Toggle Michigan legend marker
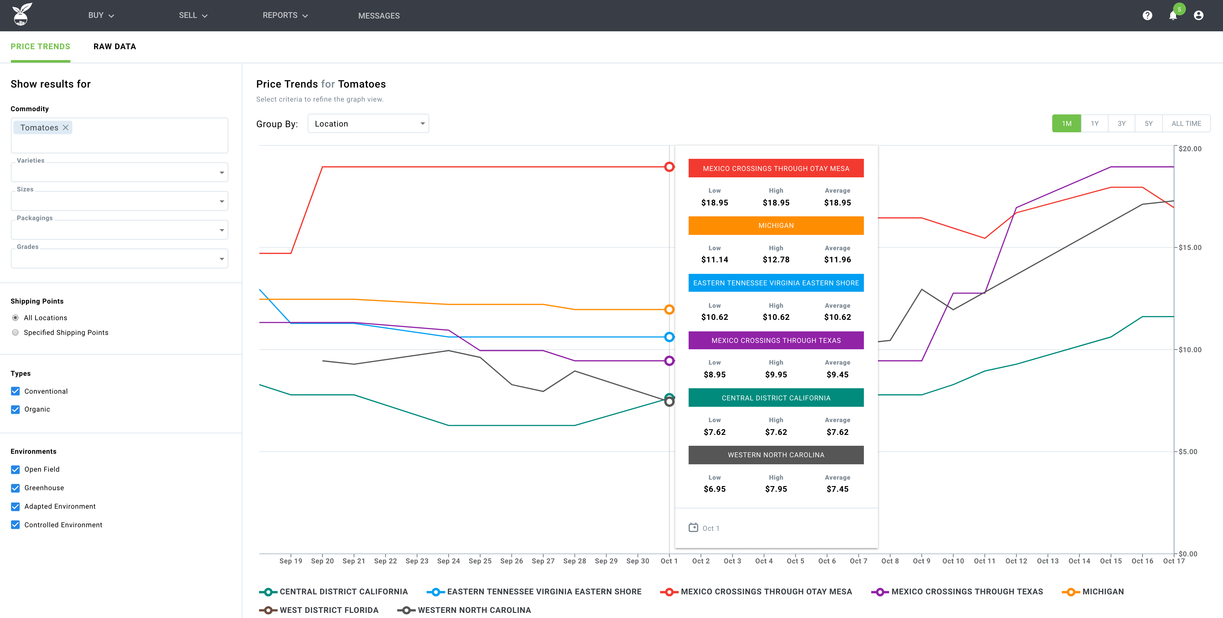This screenshot has width=1223, height=618. [1070, 592]
